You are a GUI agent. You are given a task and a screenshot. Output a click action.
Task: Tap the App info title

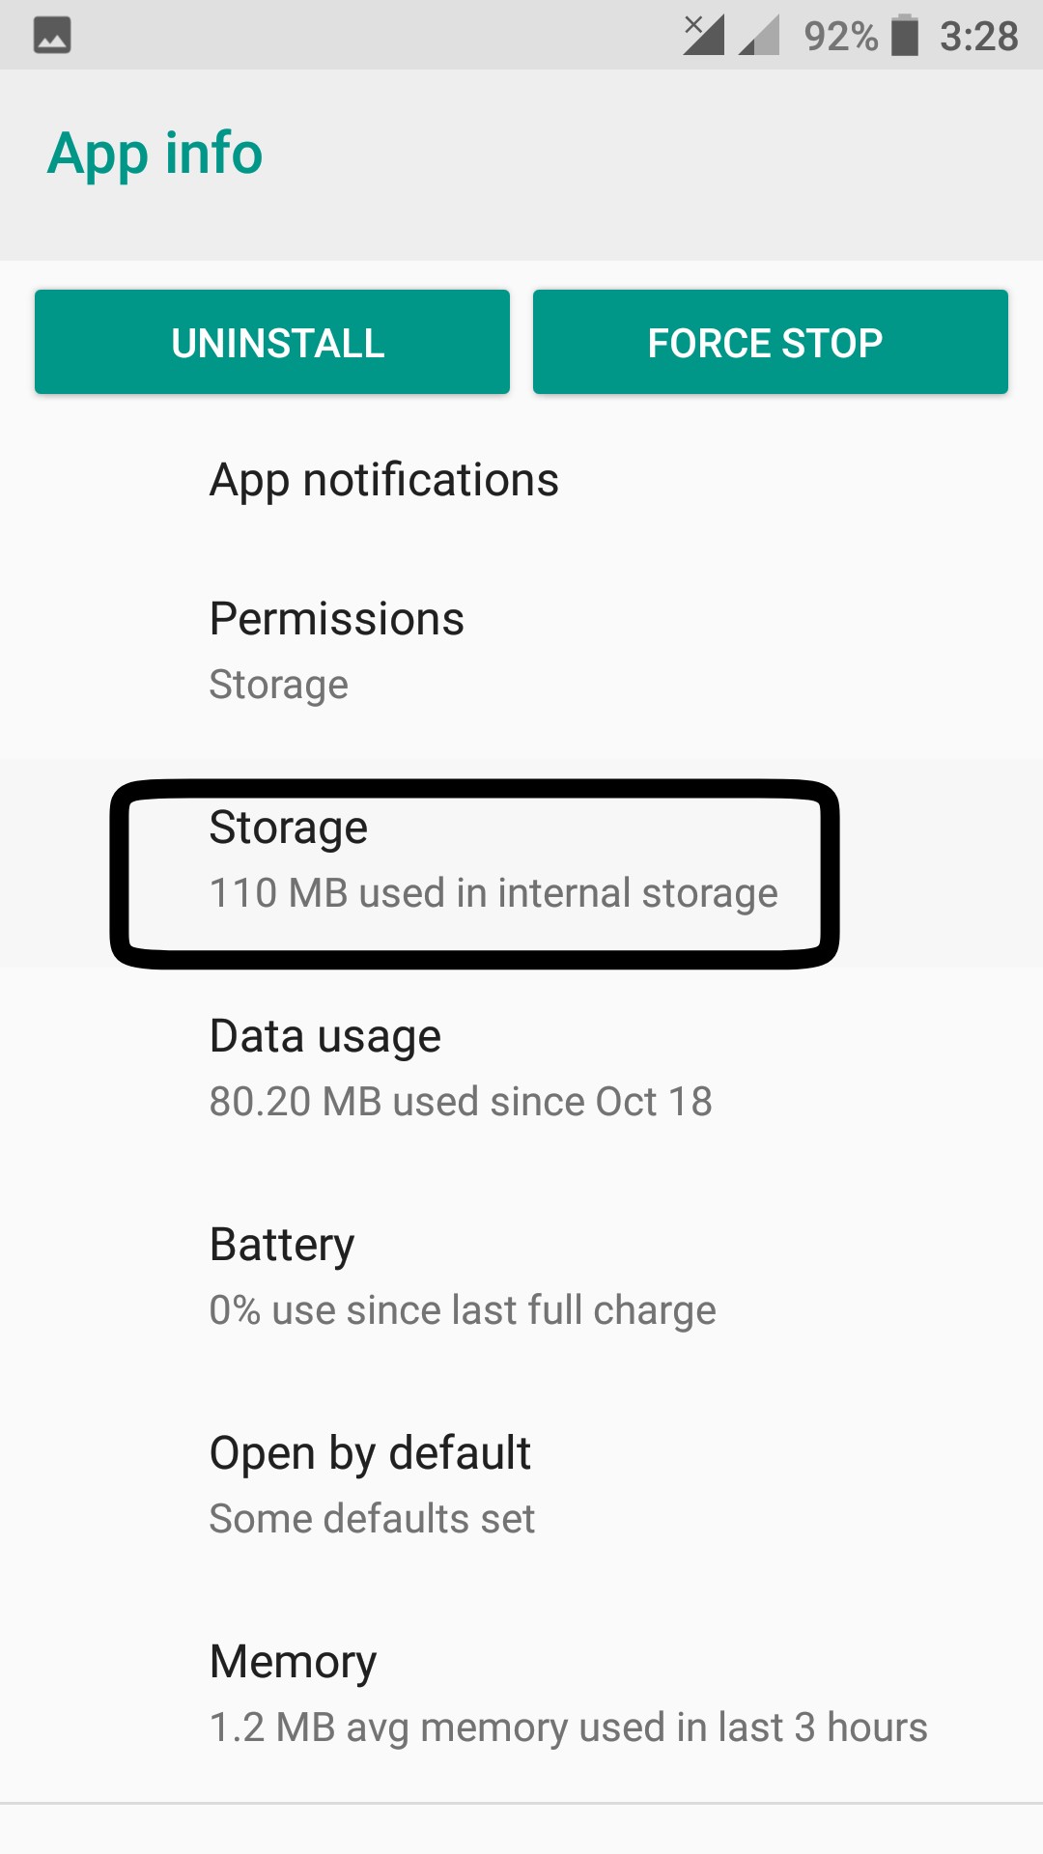click(155, 154)
